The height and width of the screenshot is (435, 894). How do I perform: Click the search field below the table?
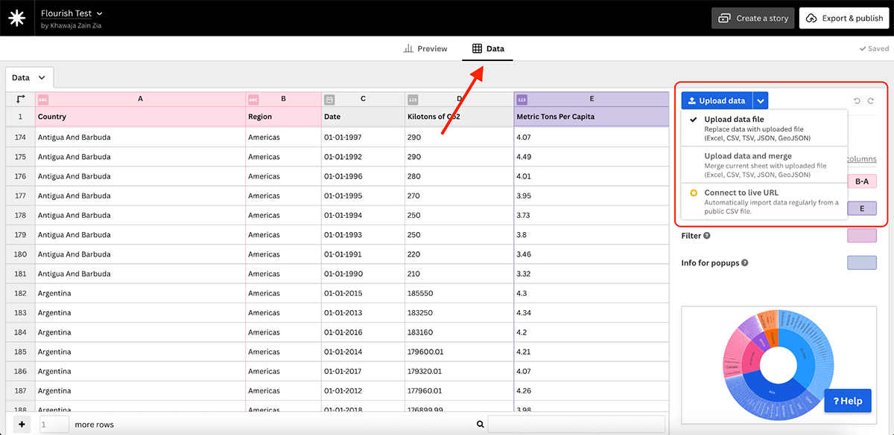coord(575,425)
